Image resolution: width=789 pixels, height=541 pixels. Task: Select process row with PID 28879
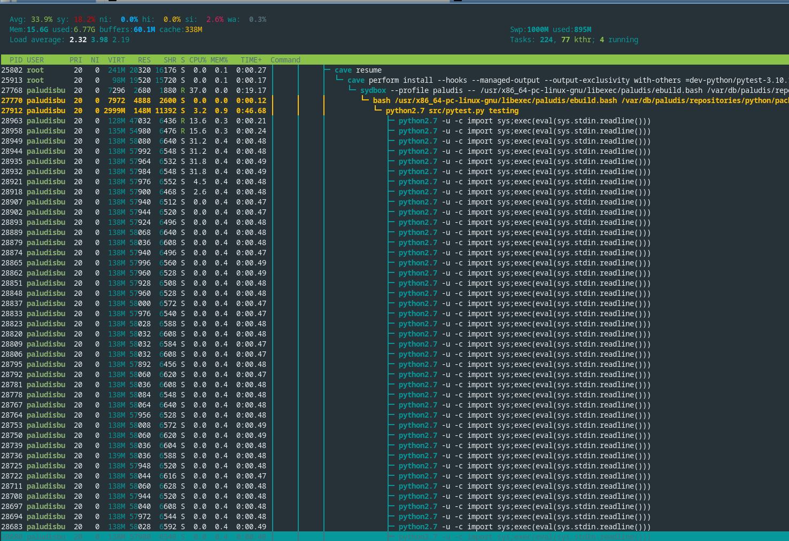pyautogui.click(x=394, y=242)
